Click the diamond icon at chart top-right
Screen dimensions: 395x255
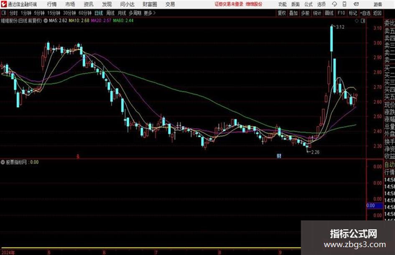coord(357,21)
